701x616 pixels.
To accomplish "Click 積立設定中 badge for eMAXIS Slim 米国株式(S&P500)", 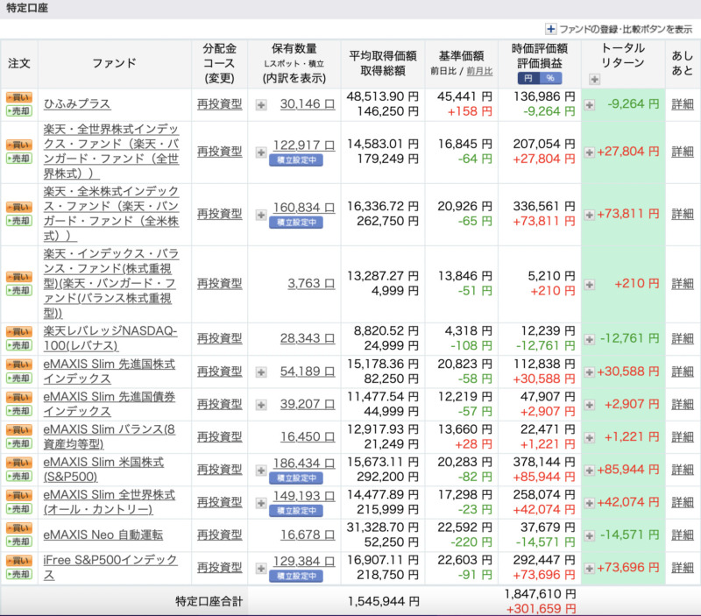I will click(x=296, y=478).
